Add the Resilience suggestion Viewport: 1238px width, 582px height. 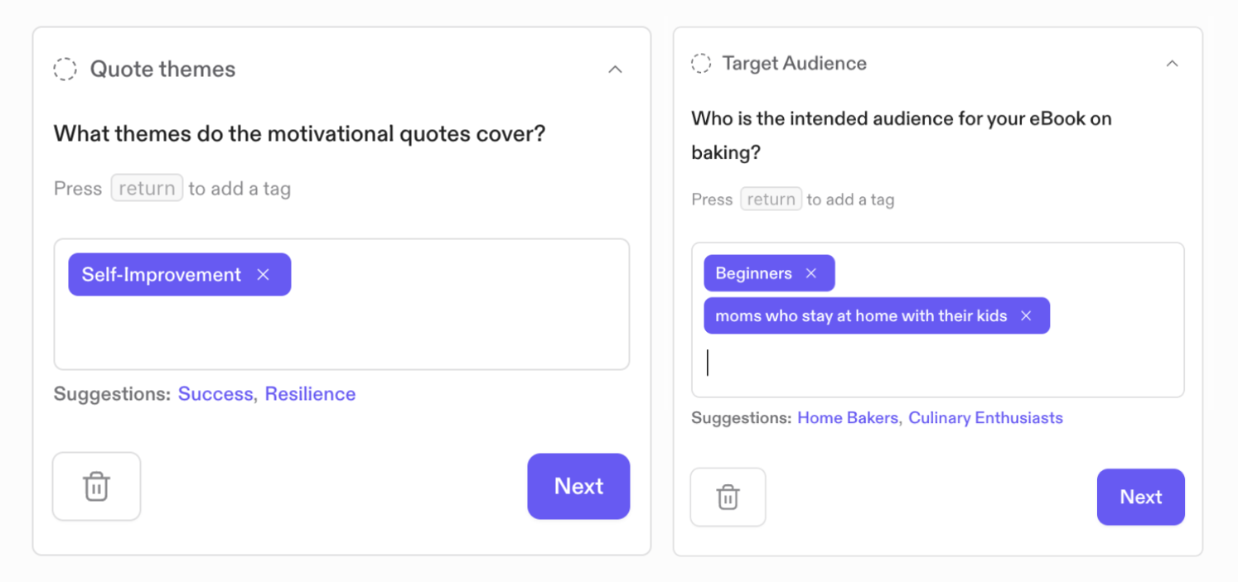310,394
